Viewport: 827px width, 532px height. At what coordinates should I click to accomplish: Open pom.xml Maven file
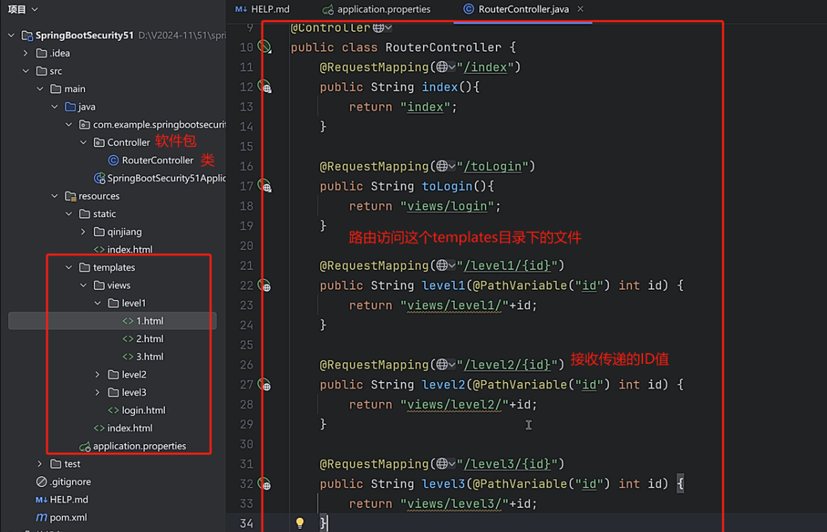coord(62,518)
